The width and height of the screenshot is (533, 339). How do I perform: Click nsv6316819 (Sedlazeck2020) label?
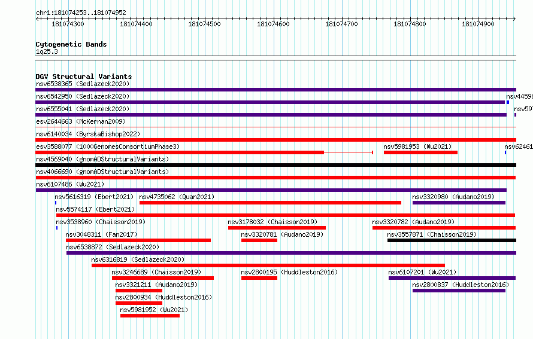coord(138,259)
